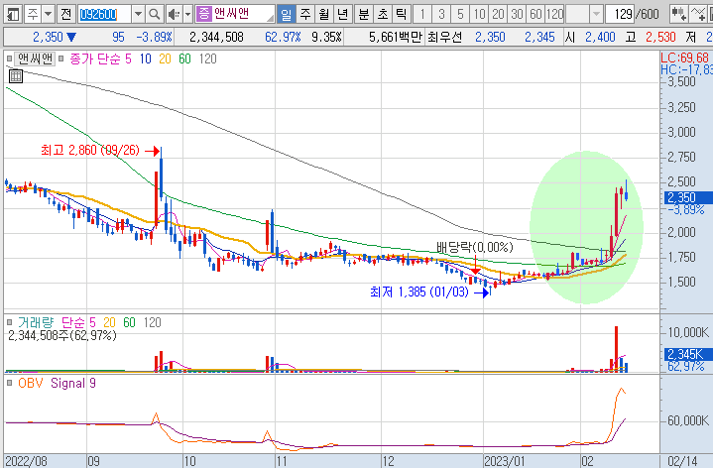Click small square marker before 거래량 label
713x468 pixels.
[x=10, y=322]
